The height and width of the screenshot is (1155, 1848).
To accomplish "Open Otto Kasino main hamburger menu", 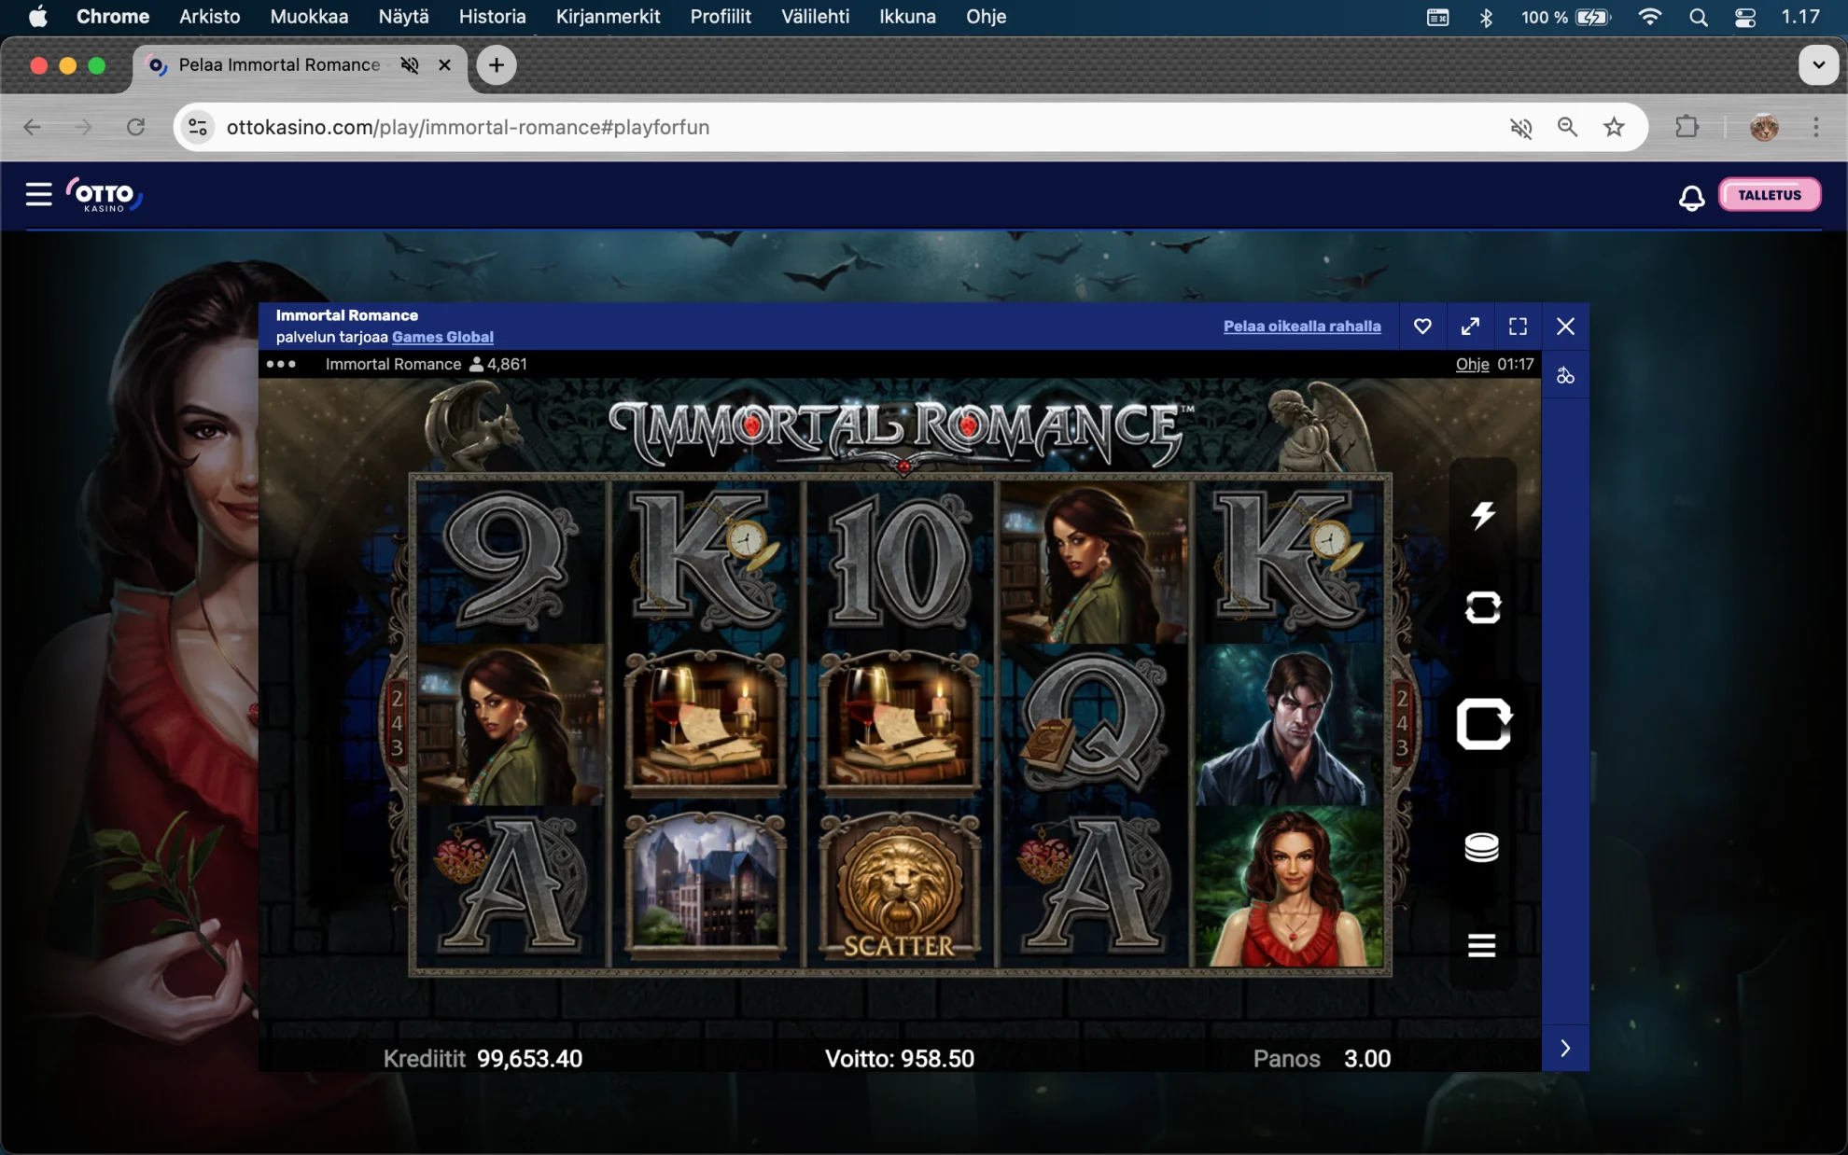I will (x=38, y=194).
